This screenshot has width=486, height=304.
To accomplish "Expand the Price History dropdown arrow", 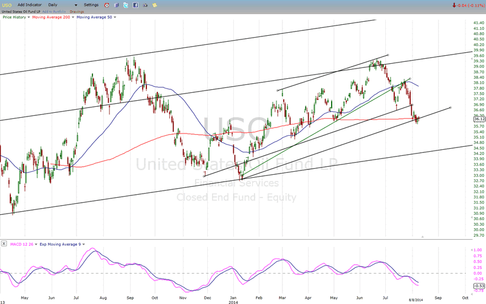I will [x=29, y=18].
